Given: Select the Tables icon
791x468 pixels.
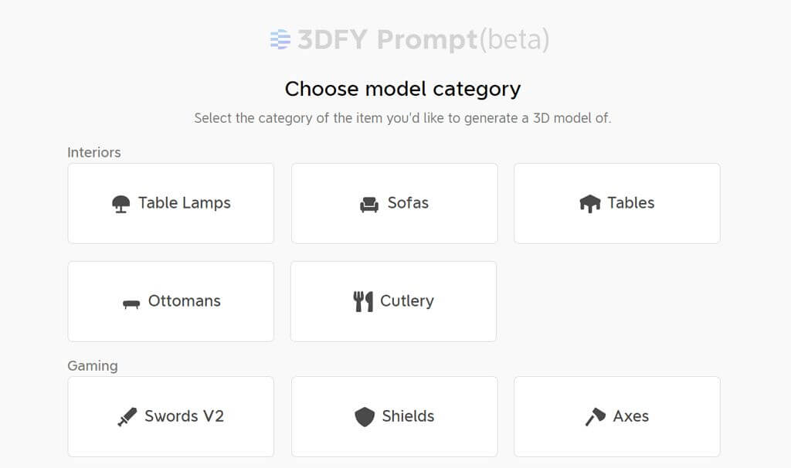Looking at the screenshot, I should [x=591, y=203].
